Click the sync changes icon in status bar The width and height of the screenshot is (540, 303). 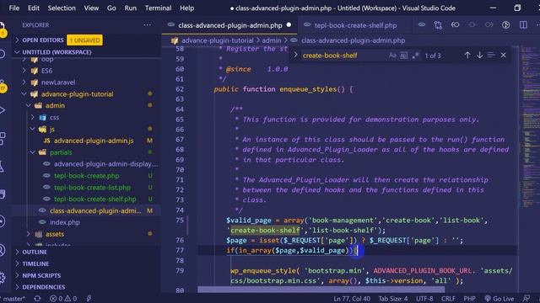coord(37,299)
